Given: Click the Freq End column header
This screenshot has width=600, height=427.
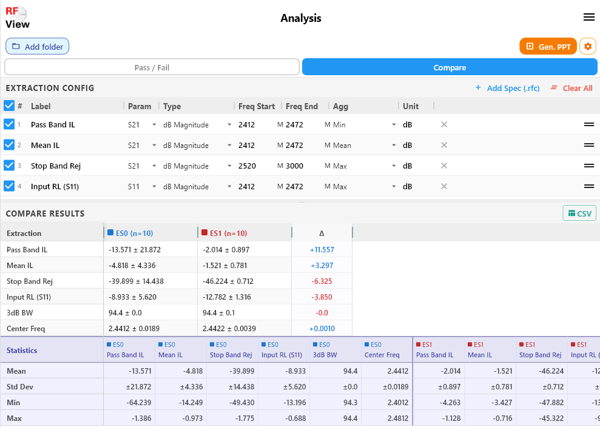Looking at the screenshot, I should point(302,106).
